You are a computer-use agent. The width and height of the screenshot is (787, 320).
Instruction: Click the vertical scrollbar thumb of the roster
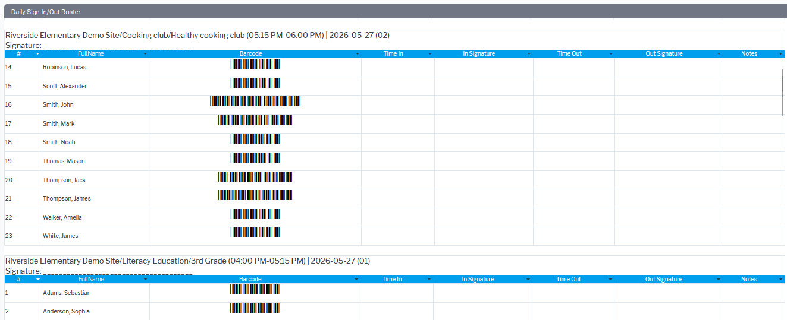tap(783, 93)
